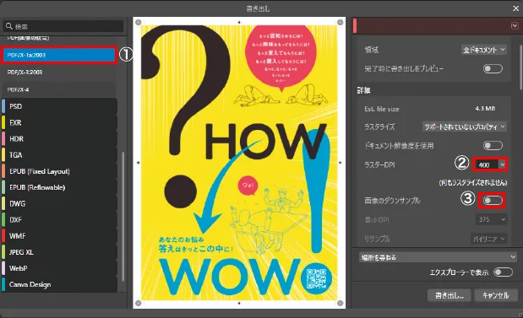Click the search magnifier icon
The height and width of the screenshot is (318, 523).
pyautogui.click(x=9, y=26)
